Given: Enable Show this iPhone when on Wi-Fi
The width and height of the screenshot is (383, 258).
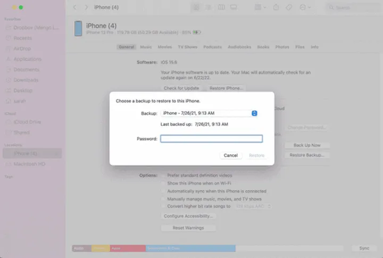Looking at the screenshot, I should (163, 183).
